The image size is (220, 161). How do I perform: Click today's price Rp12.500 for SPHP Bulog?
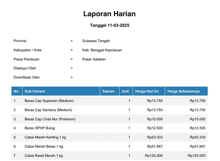[155, 128]
